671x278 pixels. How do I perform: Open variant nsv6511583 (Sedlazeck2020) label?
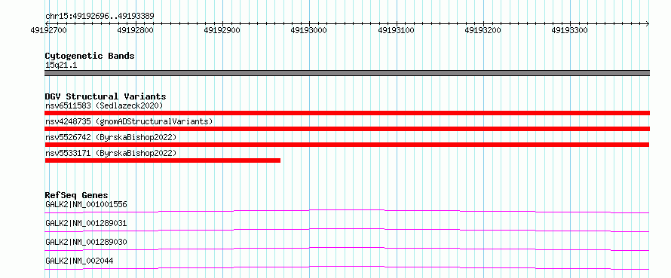click(x=104, y=105)
